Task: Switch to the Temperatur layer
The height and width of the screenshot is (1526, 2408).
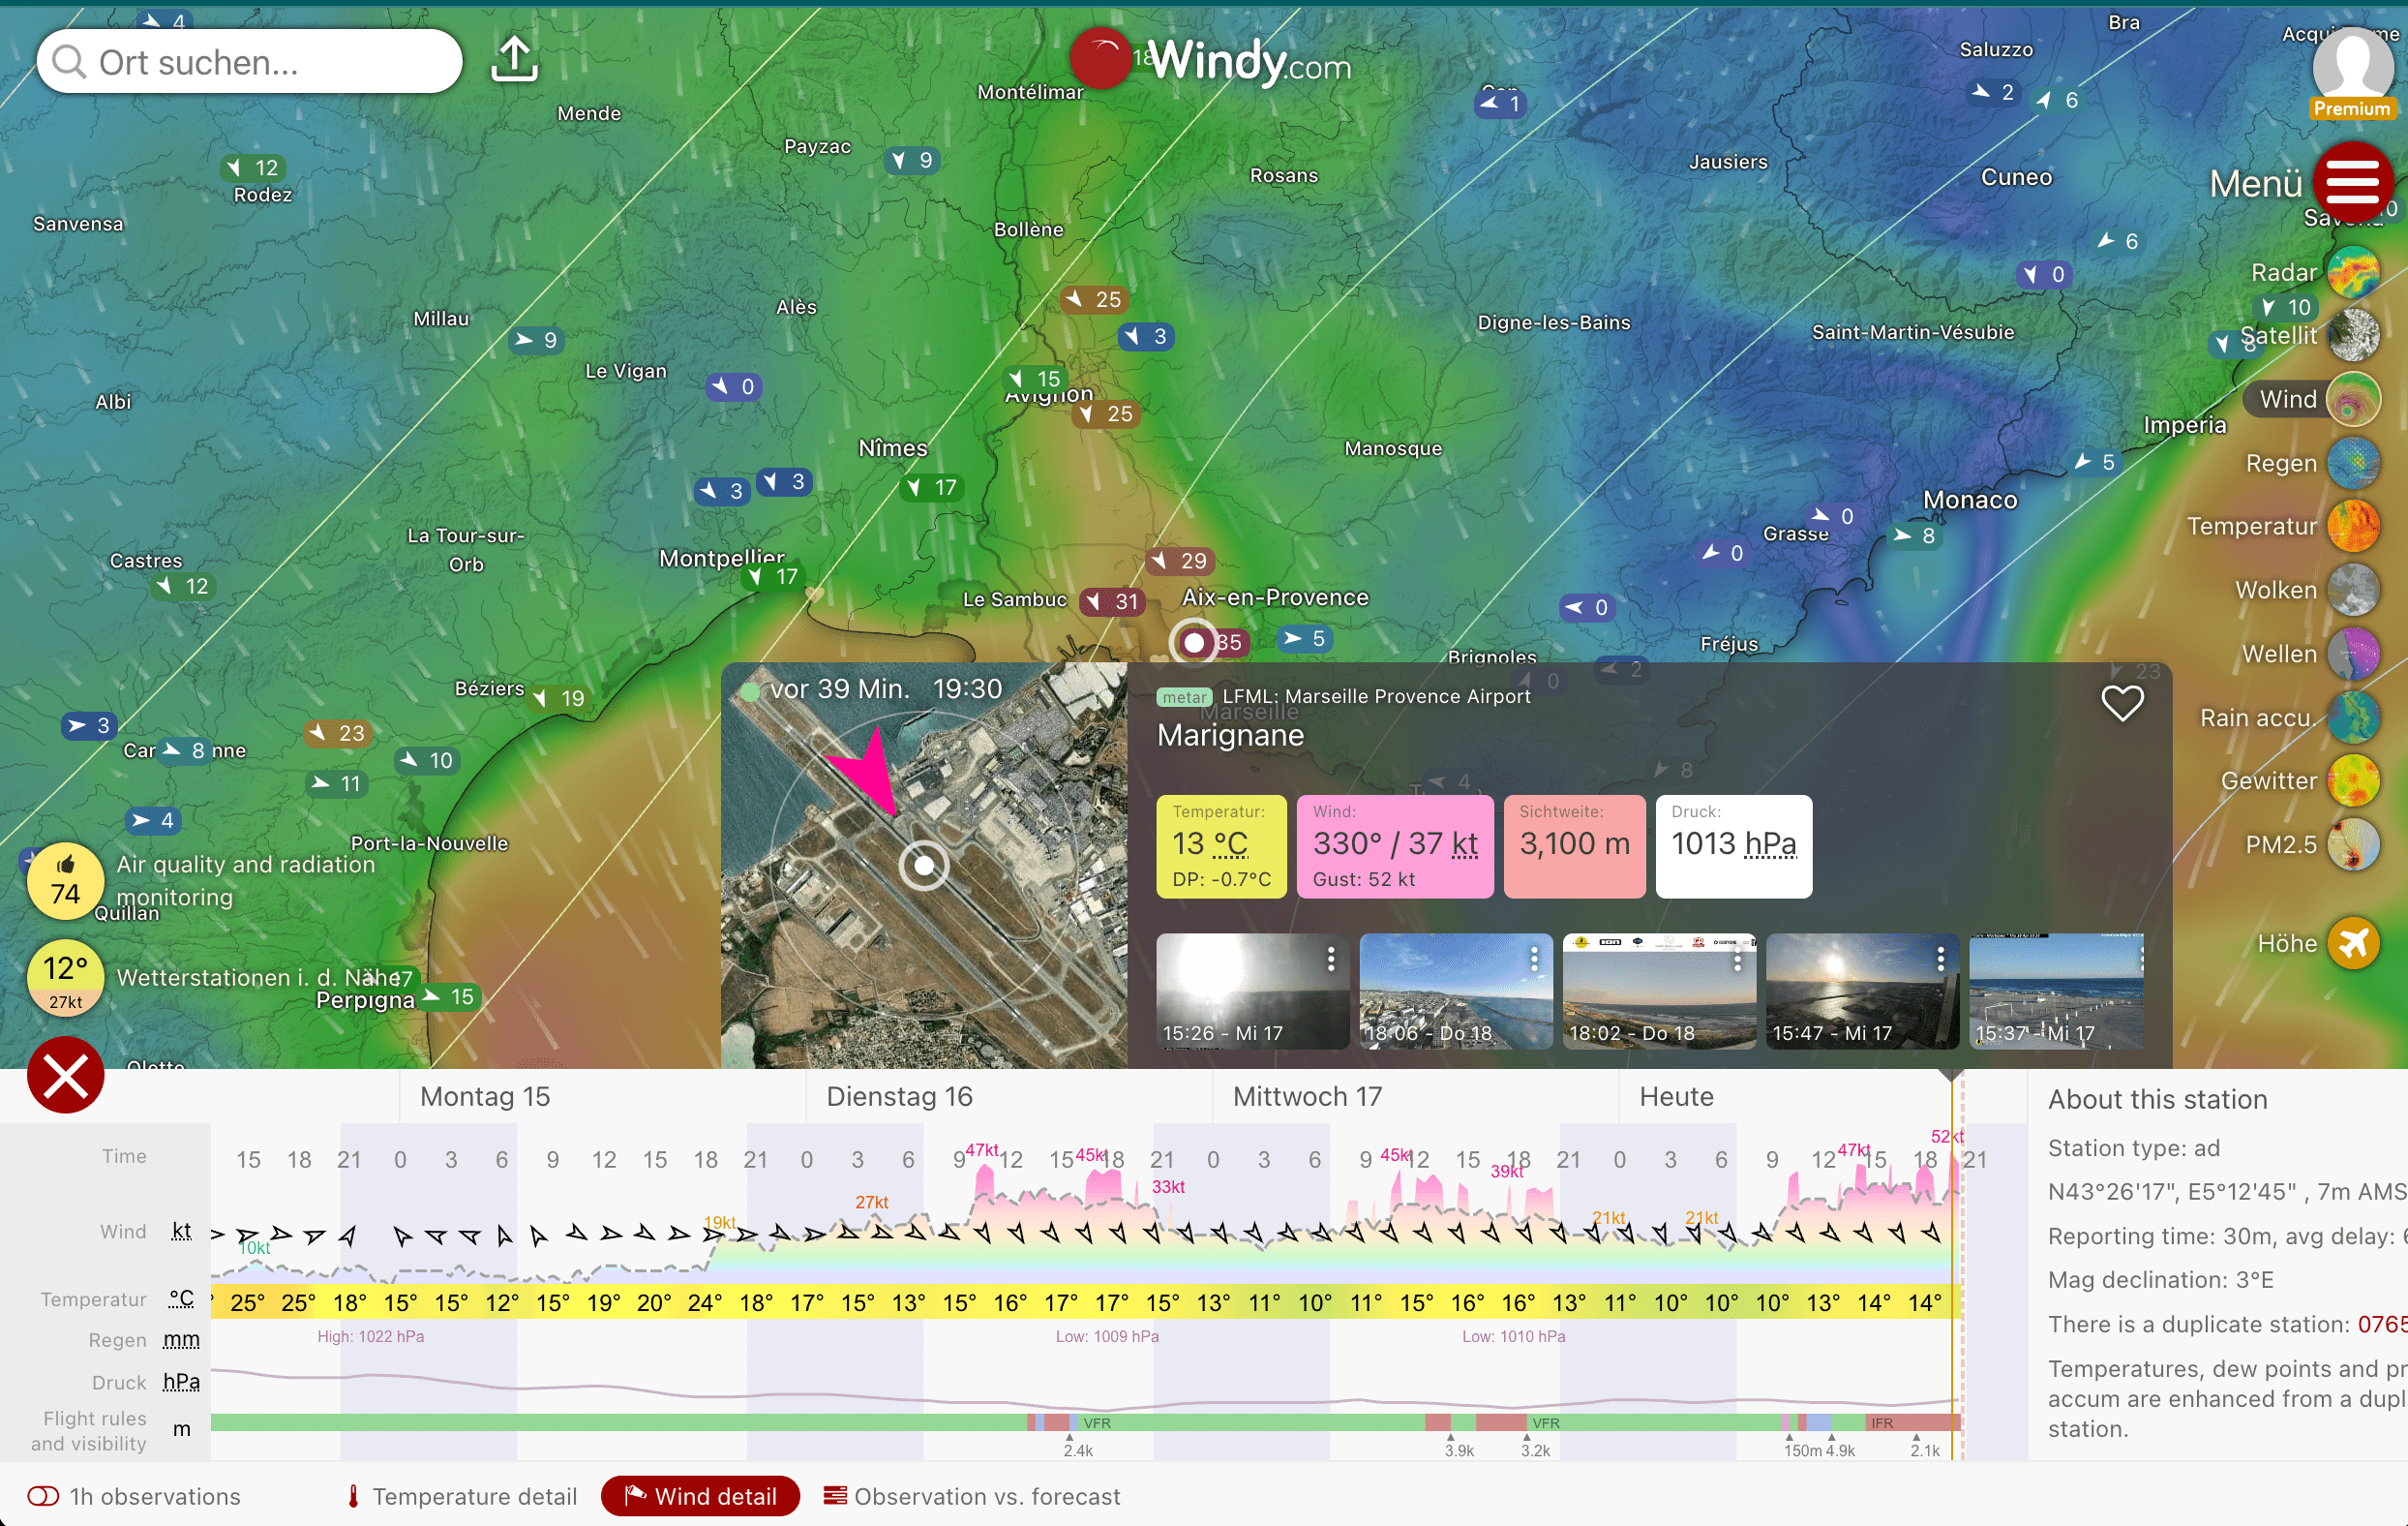Action: (x=2353, y=527)
